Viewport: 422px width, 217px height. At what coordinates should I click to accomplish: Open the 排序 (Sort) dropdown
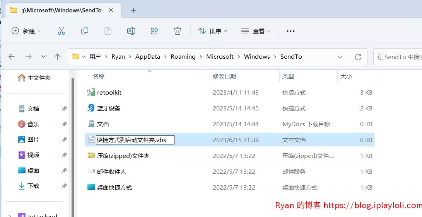[x=212, y=31]
